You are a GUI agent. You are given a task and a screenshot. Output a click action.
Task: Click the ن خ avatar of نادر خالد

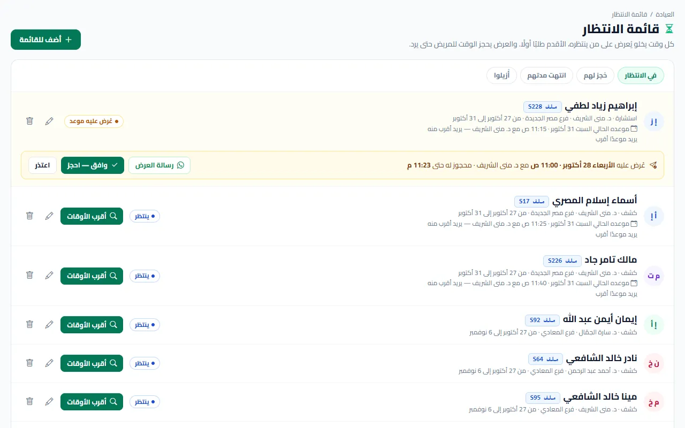click(x=654, y=363)
